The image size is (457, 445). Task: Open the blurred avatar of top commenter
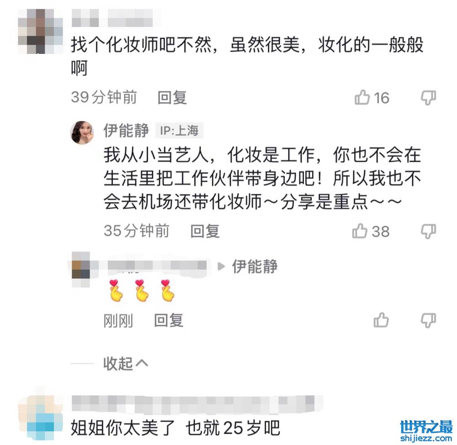(40, 31)
